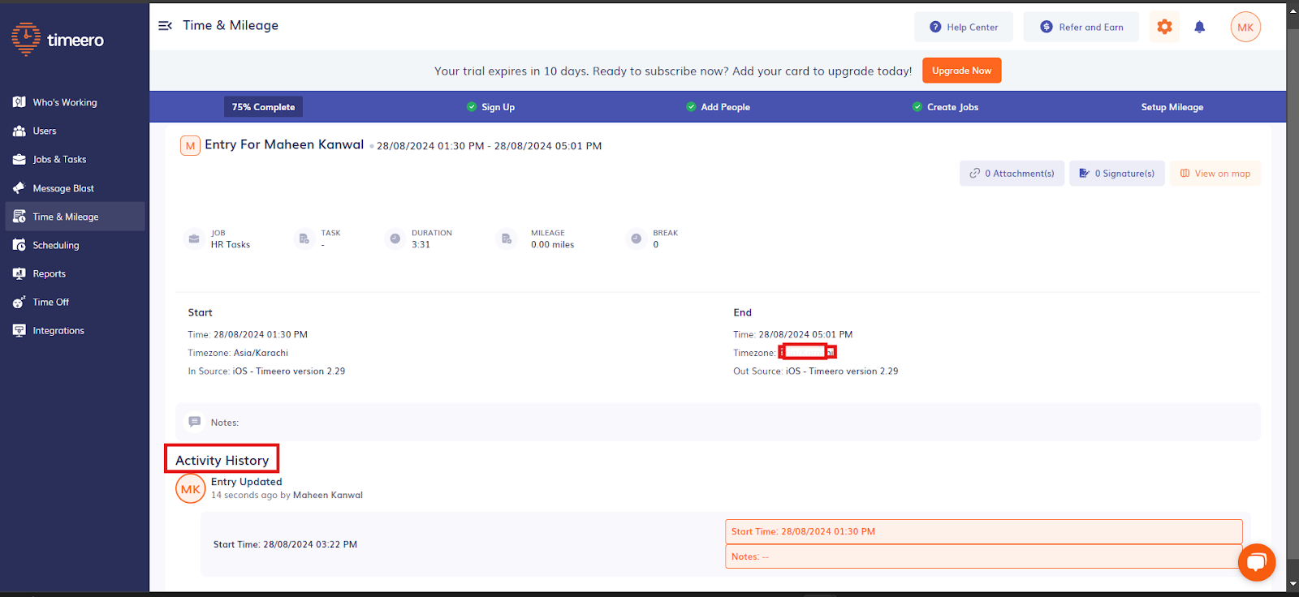1299x597 pixels.
Task: Open 0 Signature(s) button
Action: point(1117,173)
